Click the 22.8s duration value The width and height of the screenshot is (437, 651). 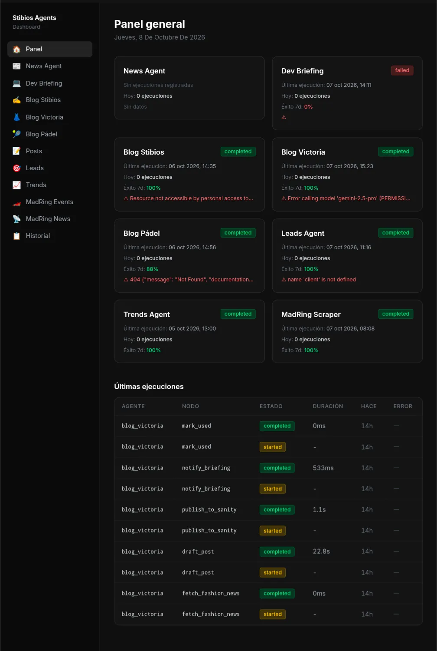321,552
